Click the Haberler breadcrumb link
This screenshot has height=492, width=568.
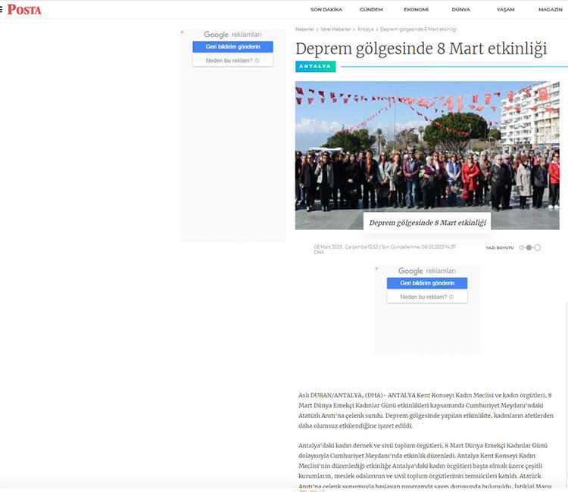coord(304,30)
